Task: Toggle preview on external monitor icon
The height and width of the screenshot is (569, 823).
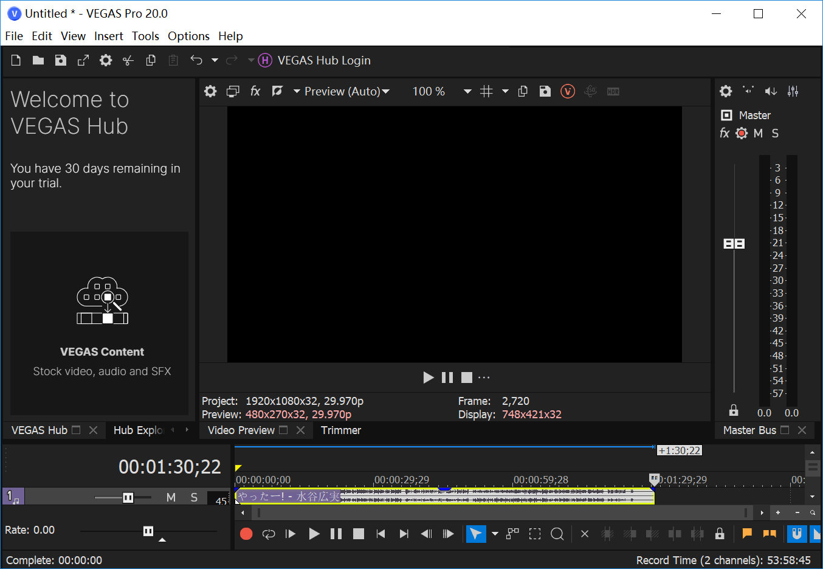Action: (233, 91)
